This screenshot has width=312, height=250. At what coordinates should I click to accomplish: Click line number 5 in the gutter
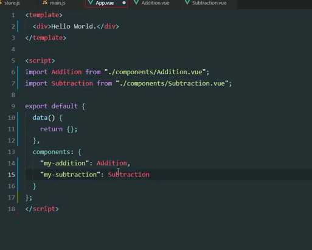tap(13, 61)
